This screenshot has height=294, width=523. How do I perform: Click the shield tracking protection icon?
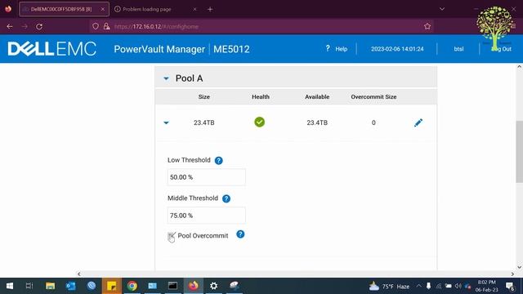[x=96, y=26]
